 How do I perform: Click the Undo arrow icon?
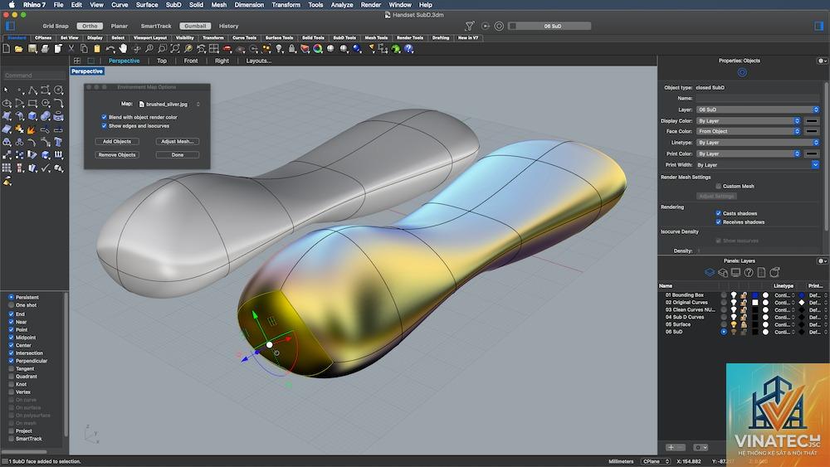[110, 49]
